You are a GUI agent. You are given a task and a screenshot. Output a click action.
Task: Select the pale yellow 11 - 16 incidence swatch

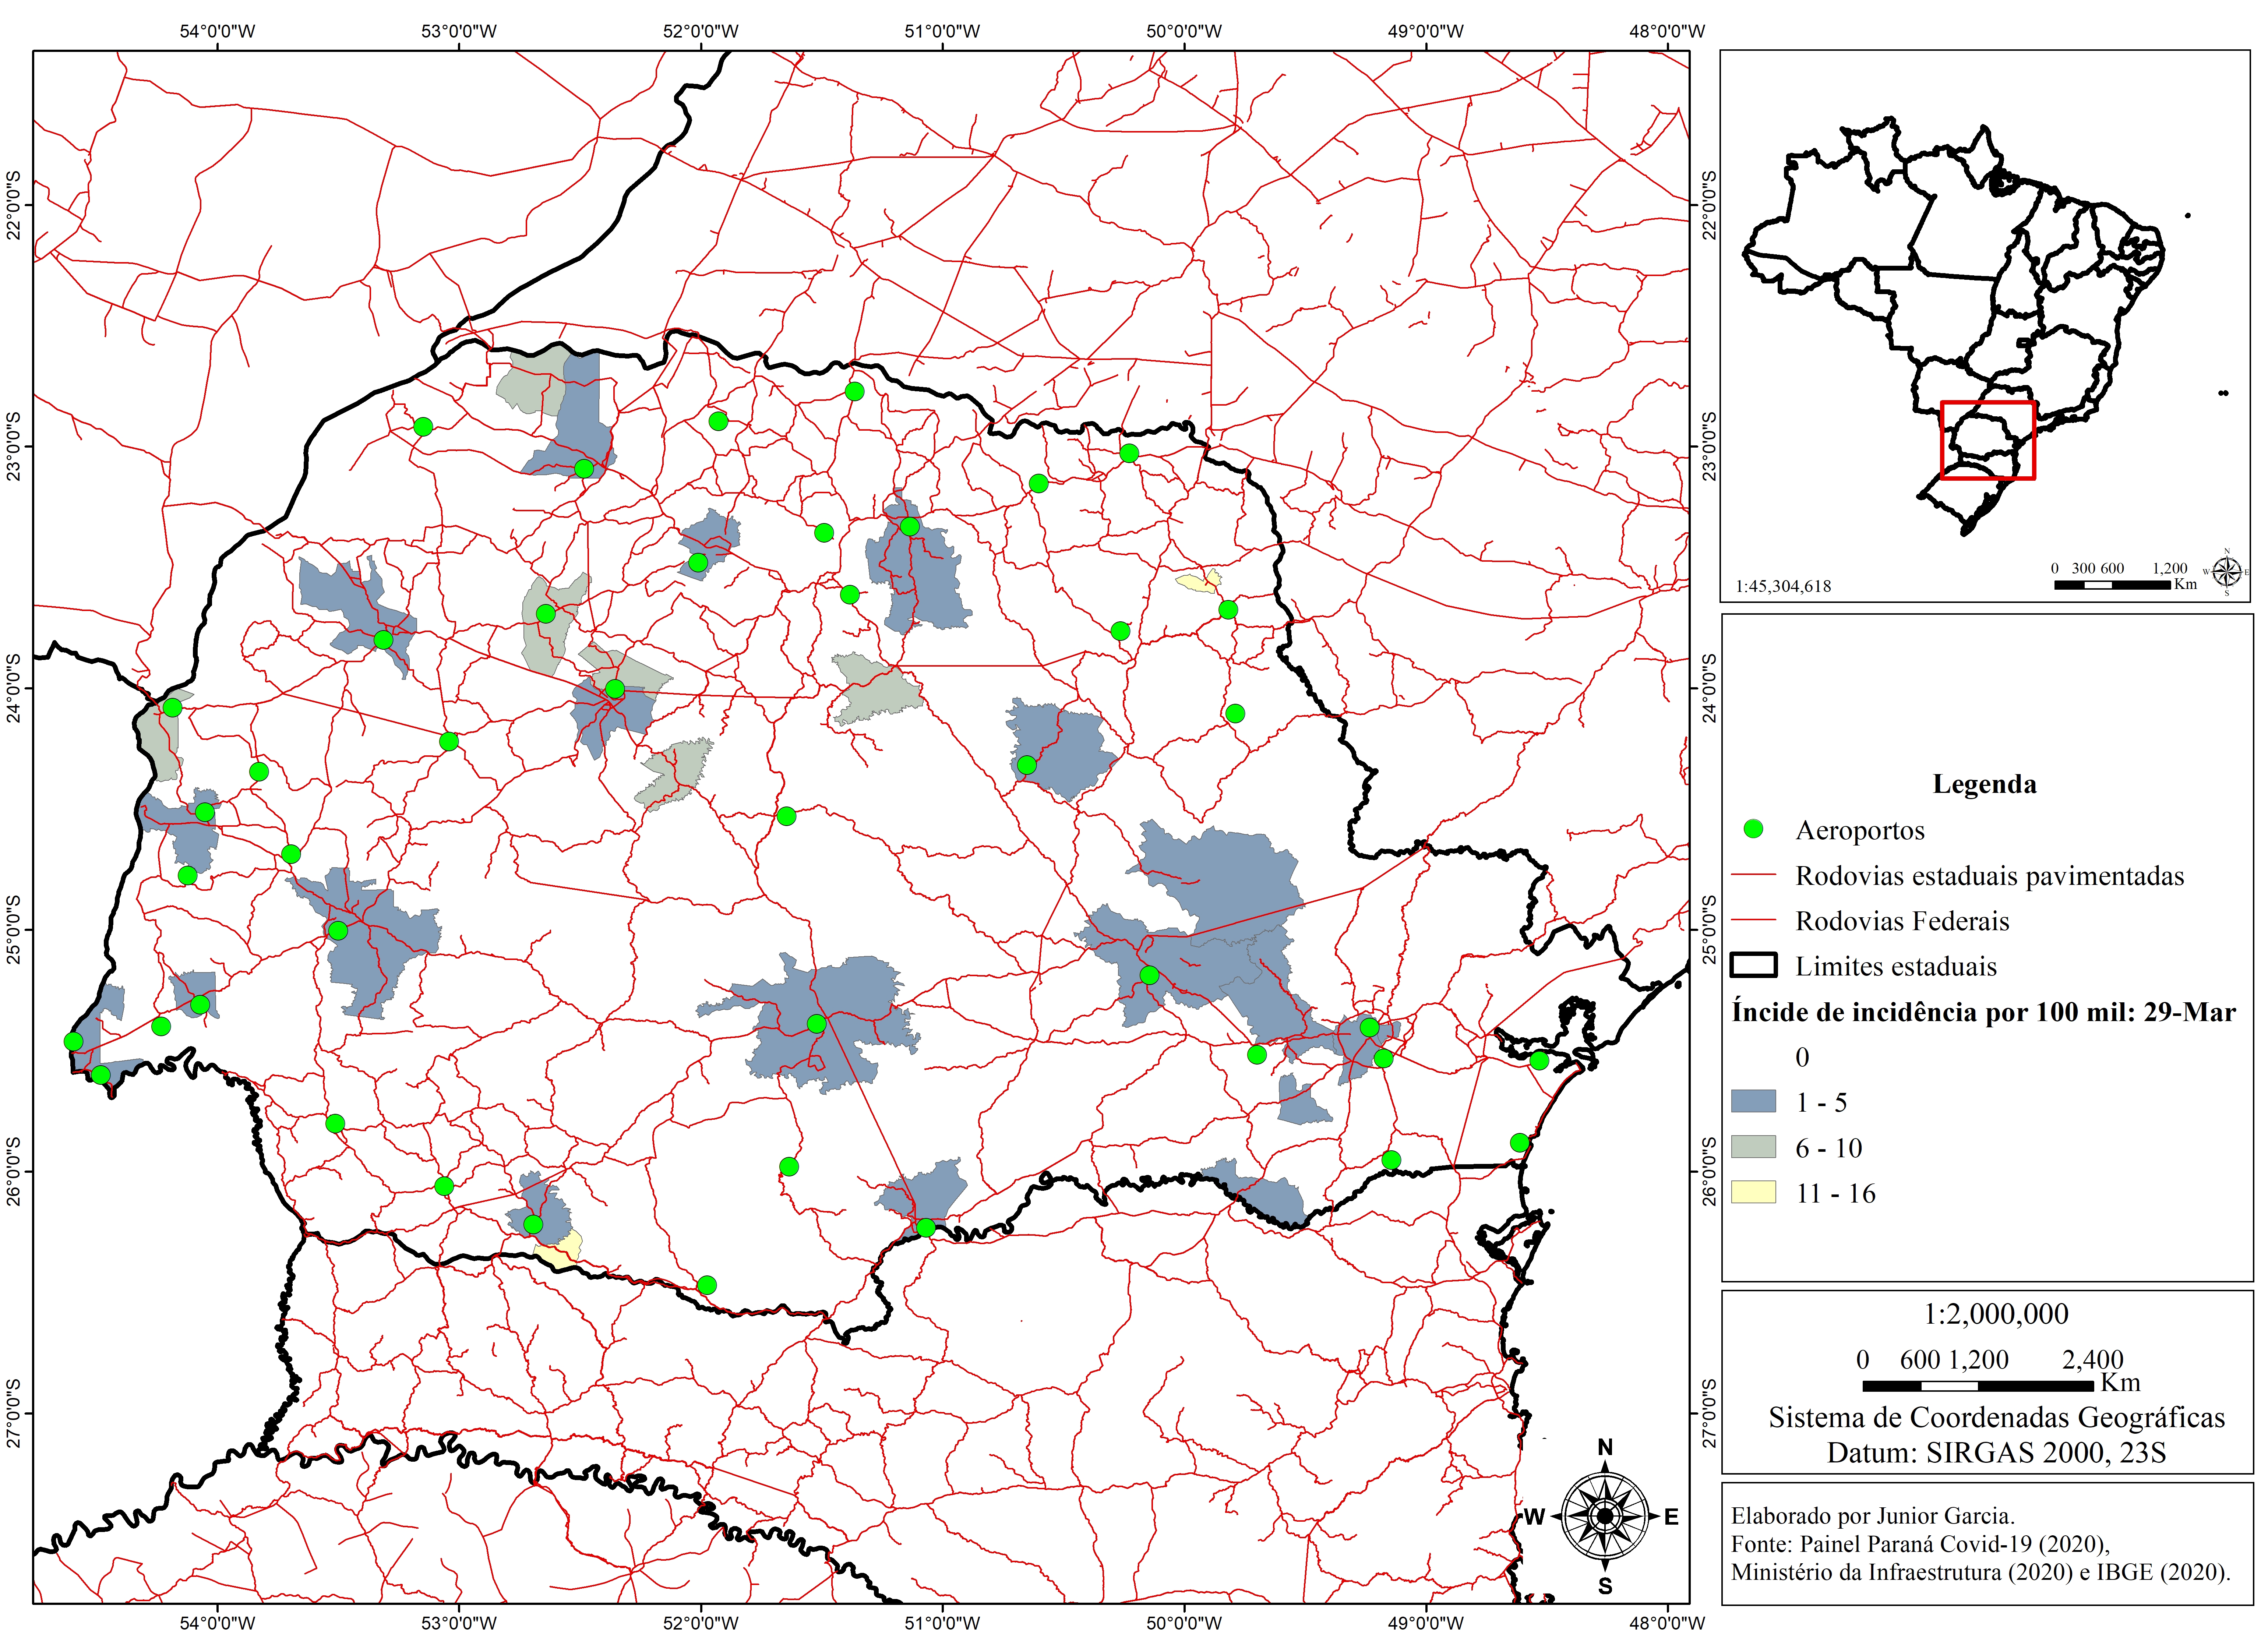pos(1753,1191)
